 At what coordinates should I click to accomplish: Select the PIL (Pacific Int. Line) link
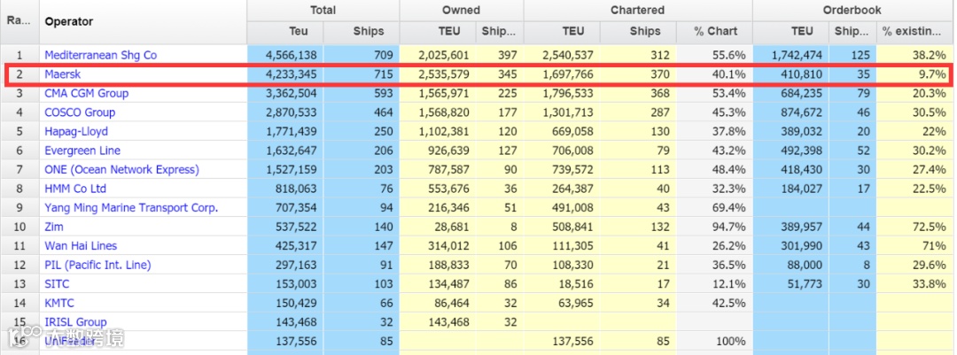coord(97,265)
